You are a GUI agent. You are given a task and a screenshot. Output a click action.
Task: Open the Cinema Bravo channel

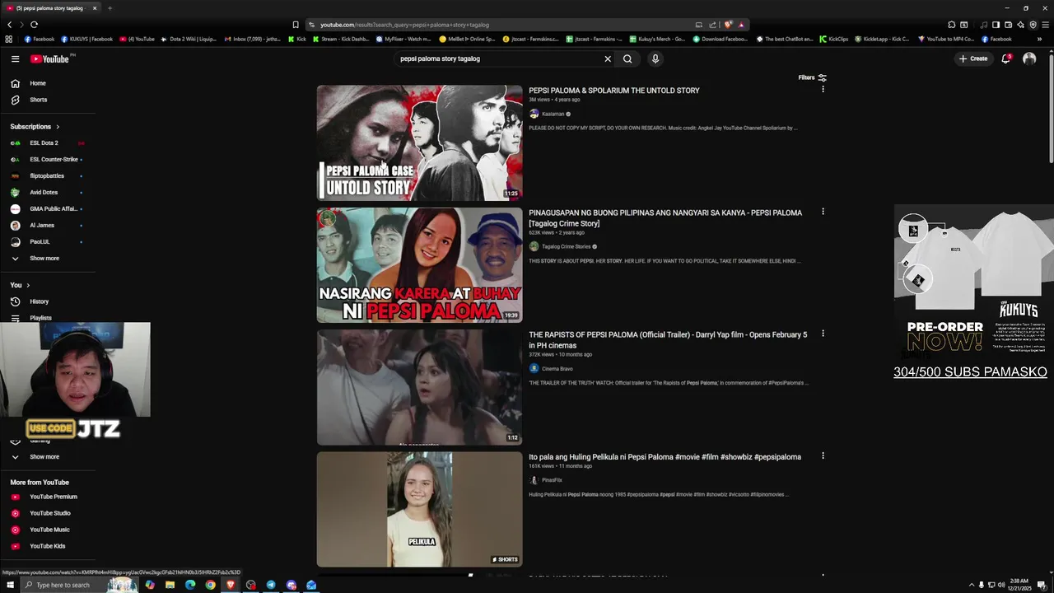[557, 369]
